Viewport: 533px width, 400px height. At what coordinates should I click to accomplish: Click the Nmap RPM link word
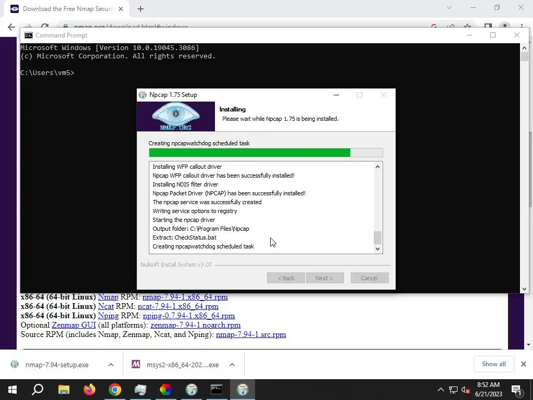tap(108, 297)
